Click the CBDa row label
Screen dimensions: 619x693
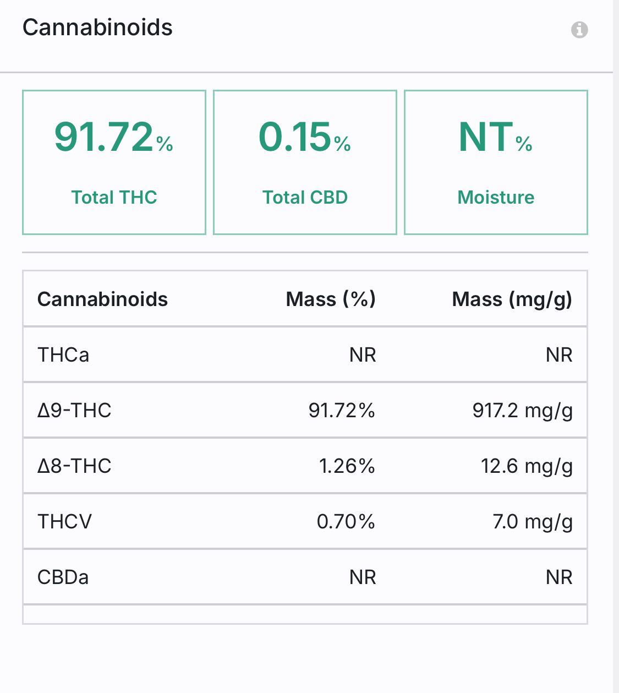click(63, 577)
